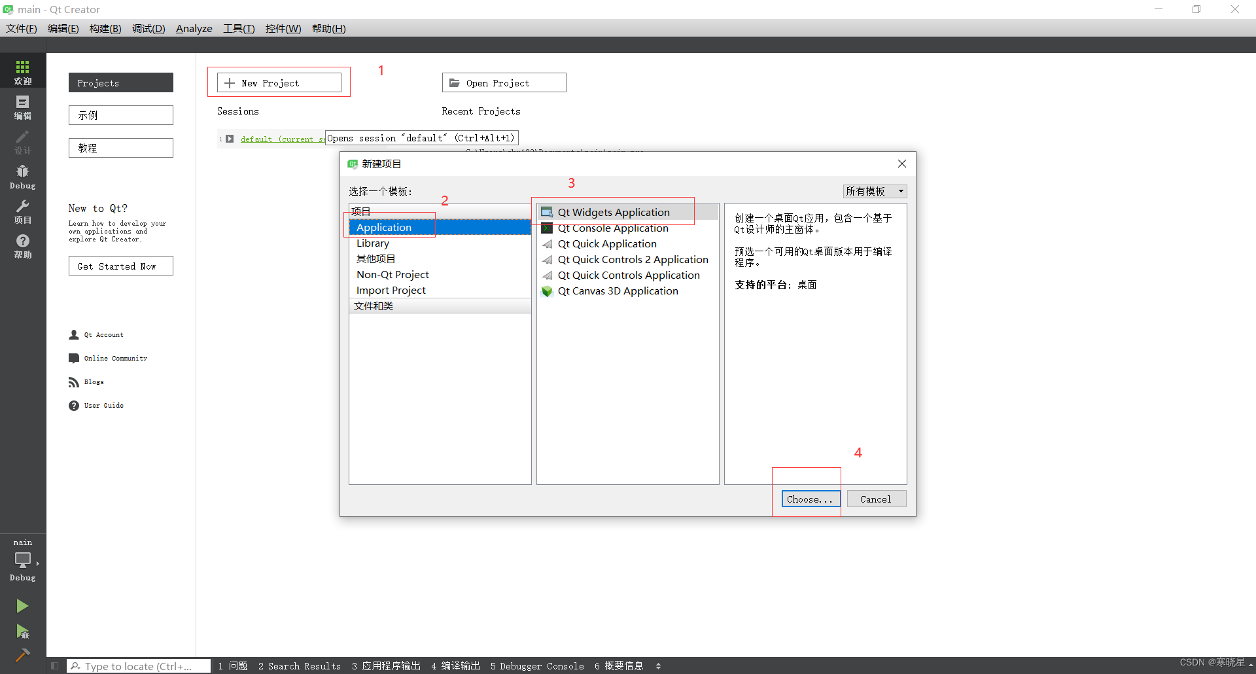This screenshot has height=674, width=1256.
Task: Open Debug mode in sidebar
Action: coord(23,175)
